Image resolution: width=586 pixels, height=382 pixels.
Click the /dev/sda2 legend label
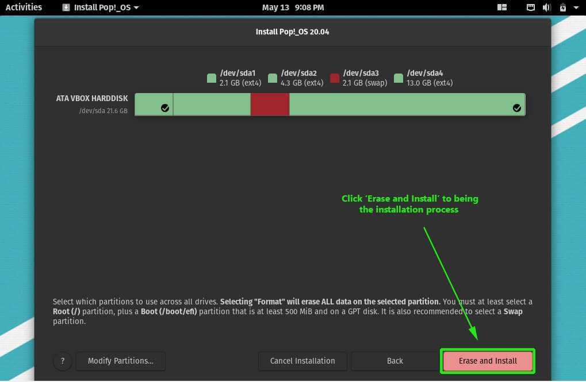point(299,73)
